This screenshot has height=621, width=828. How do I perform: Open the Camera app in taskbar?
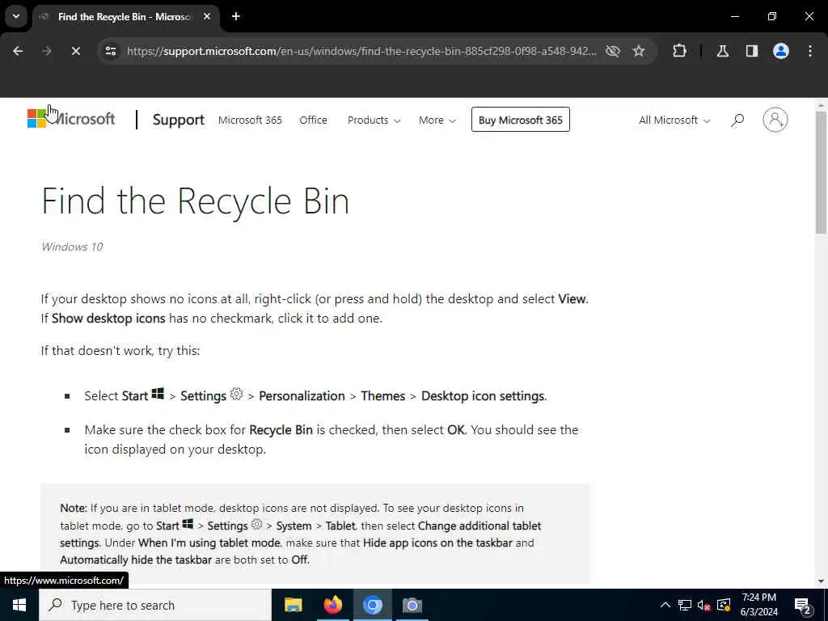412,605
